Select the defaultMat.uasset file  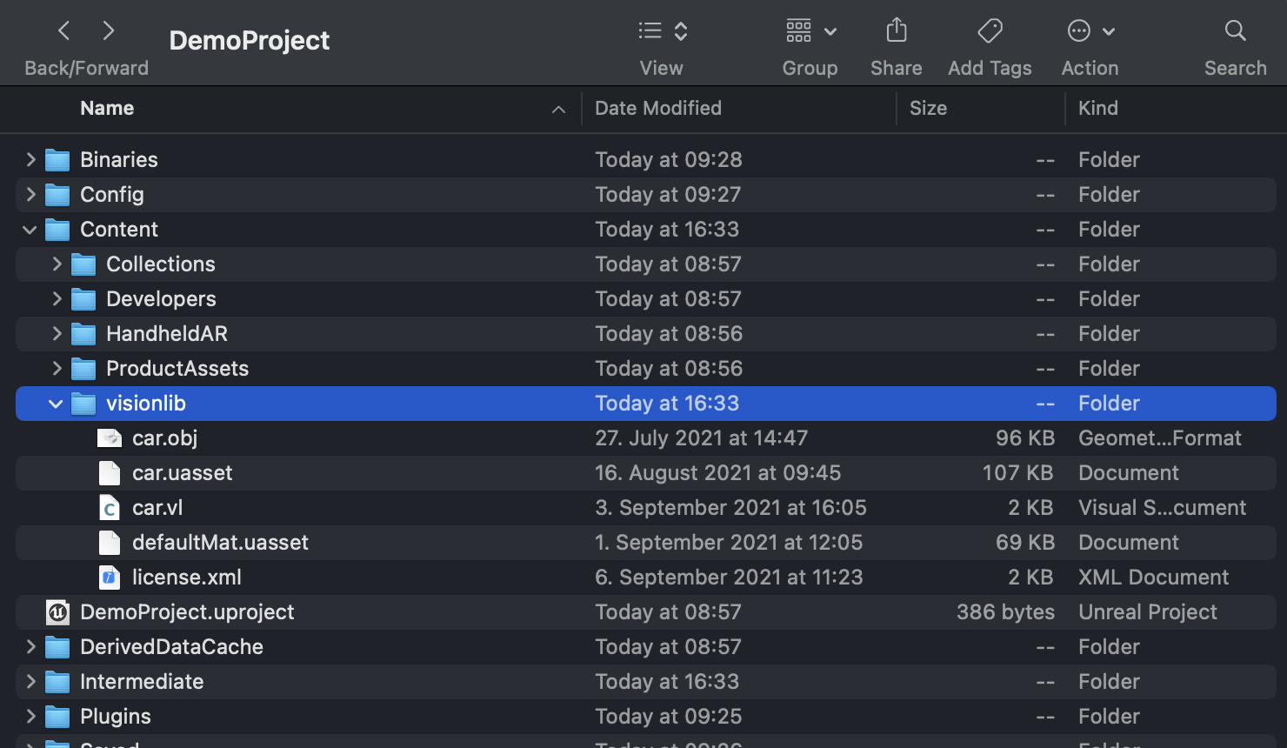coord(220,543)
